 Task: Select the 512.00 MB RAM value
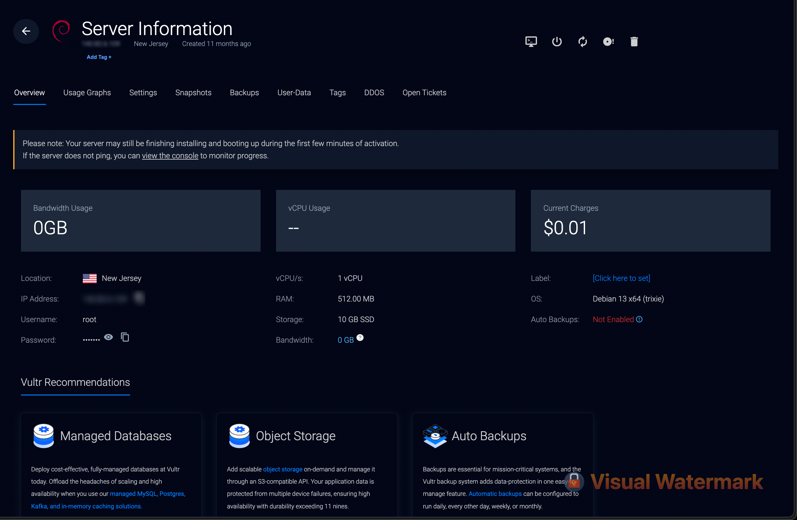pyautogui.click(x=356, y=299)
